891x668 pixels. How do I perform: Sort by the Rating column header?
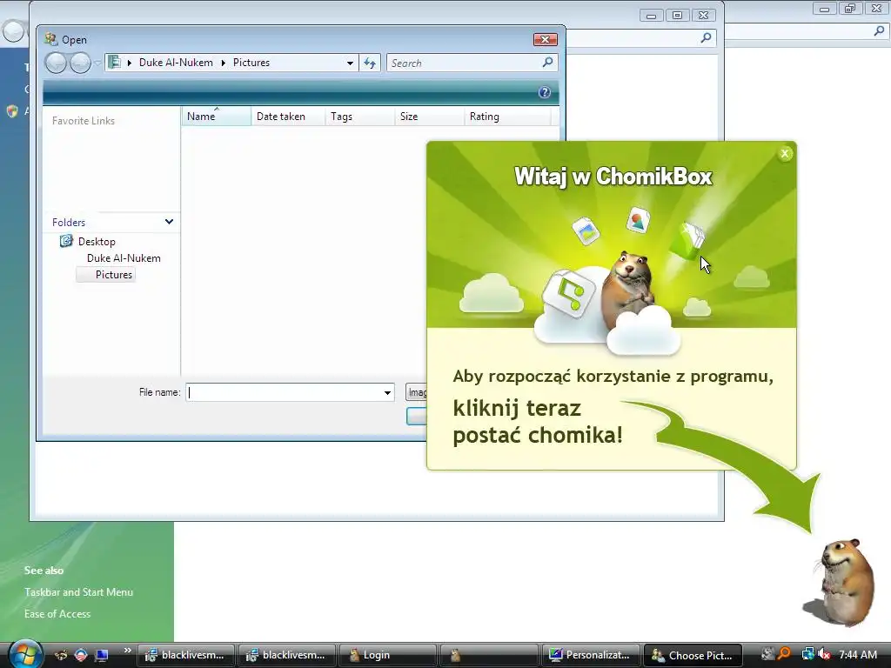pos(507,117)
